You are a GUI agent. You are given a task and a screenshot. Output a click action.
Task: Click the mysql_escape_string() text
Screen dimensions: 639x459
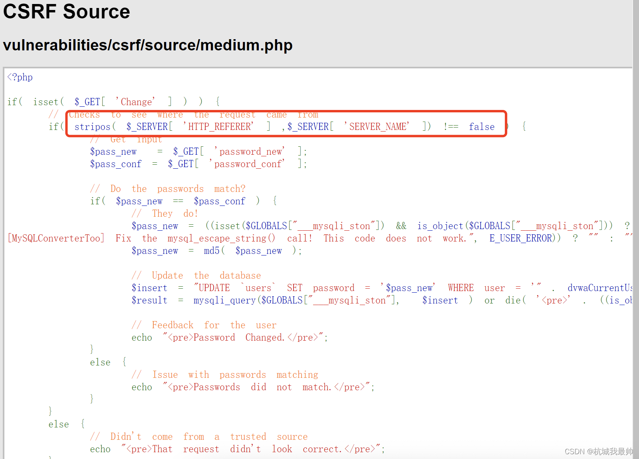point(221,238)
